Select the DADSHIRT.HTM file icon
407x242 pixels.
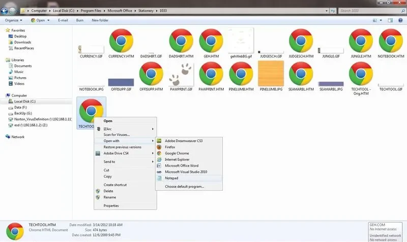click(181, 41)
